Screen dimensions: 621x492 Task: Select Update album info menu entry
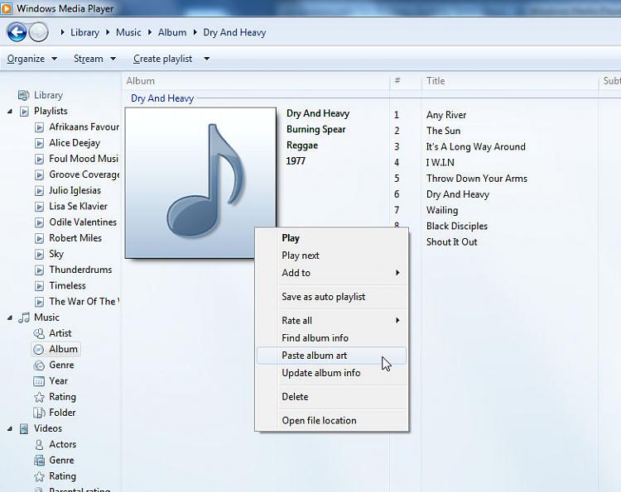(331, 373)
